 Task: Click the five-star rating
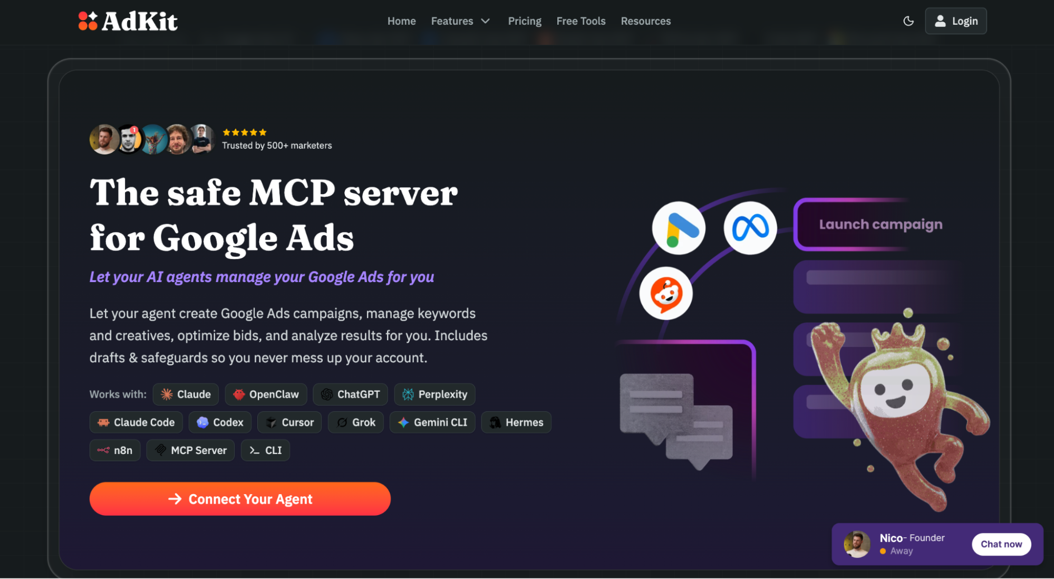(x=244, y=132)
